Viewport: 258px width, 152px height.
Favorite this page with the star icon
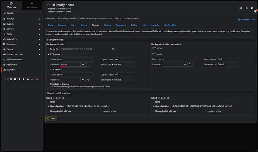click(x=49, y=5)
